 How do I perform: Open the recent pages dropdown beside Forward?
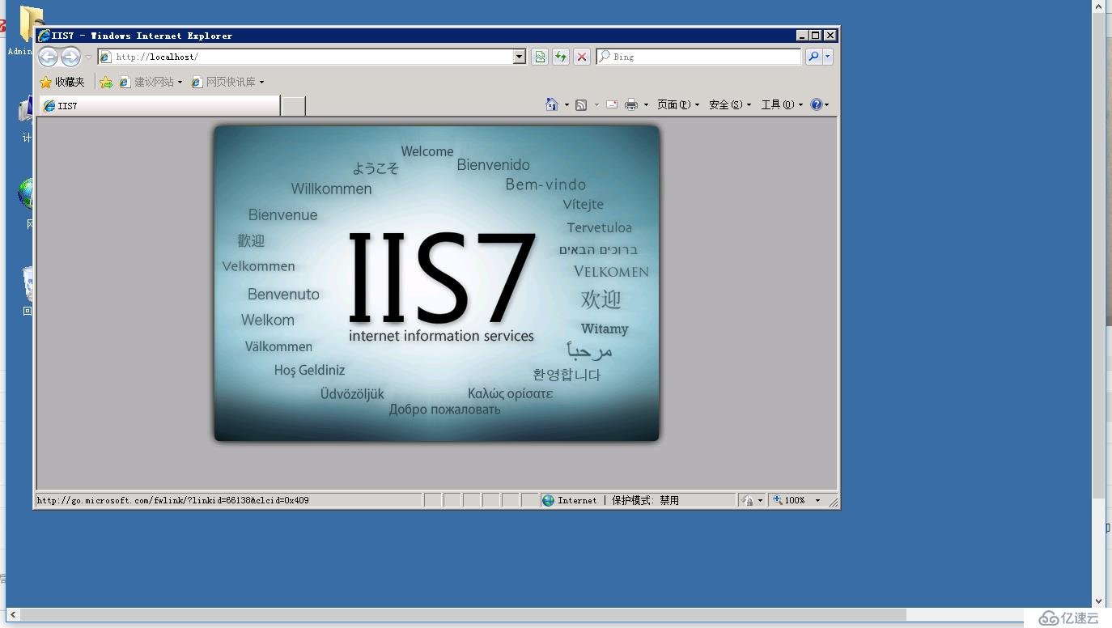pos(88,57)
